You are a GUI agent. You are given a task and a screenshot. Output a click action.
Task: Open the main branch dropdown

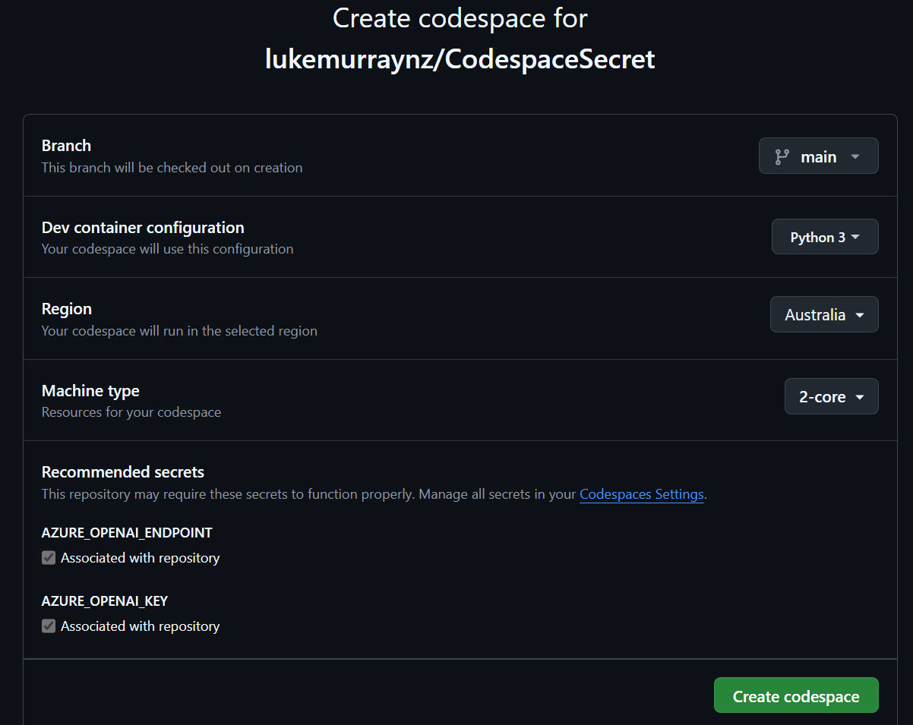818,156
